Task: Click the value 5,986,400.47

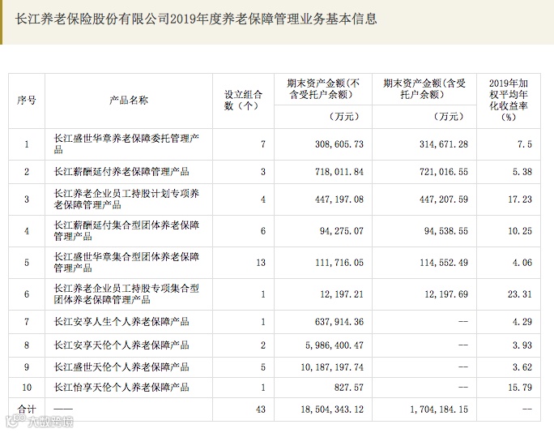Action: click(335, 345)
